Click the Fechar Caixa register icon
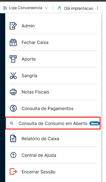Image resolution: width=106 pixels, height=182 pixels. coord(13,43)
